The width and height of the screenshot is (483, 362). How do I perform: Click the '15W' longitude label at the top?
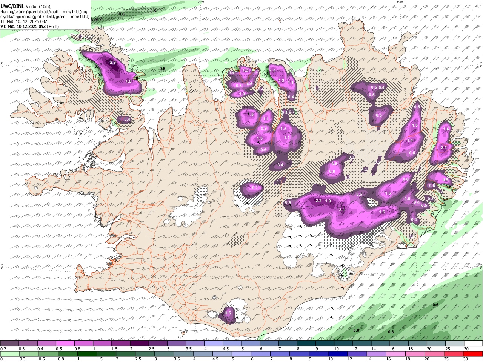[400, 2]
